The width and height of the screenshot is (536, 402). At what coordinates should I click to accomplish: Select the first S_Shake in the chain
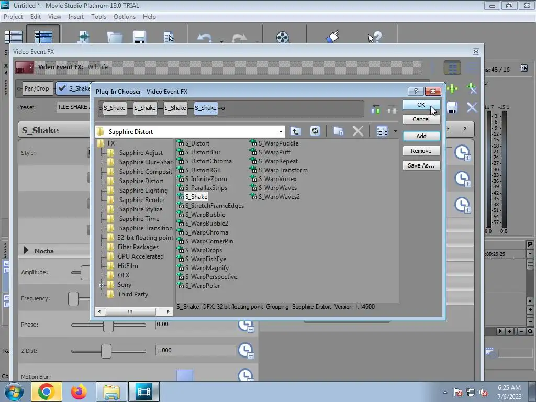point(115,108)
